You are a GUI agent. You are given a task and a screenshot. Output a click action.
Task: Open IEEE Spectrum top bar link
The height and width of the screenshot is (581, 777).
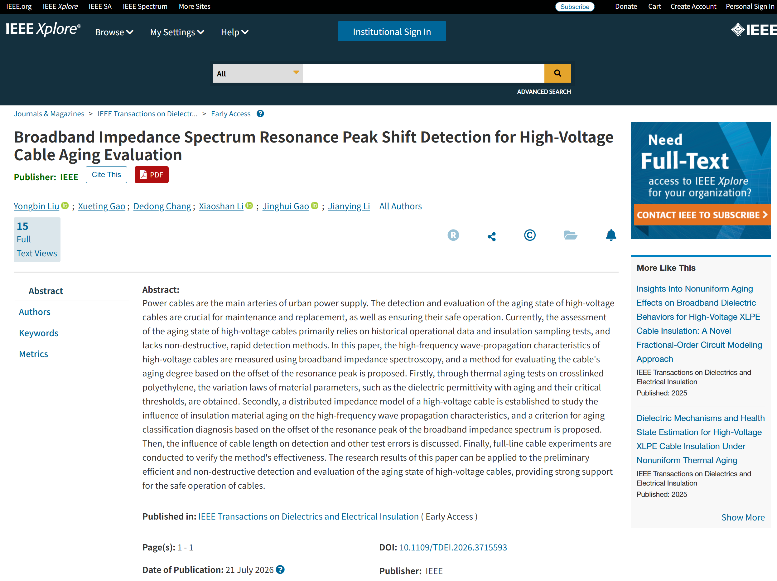tap(145, 6)
